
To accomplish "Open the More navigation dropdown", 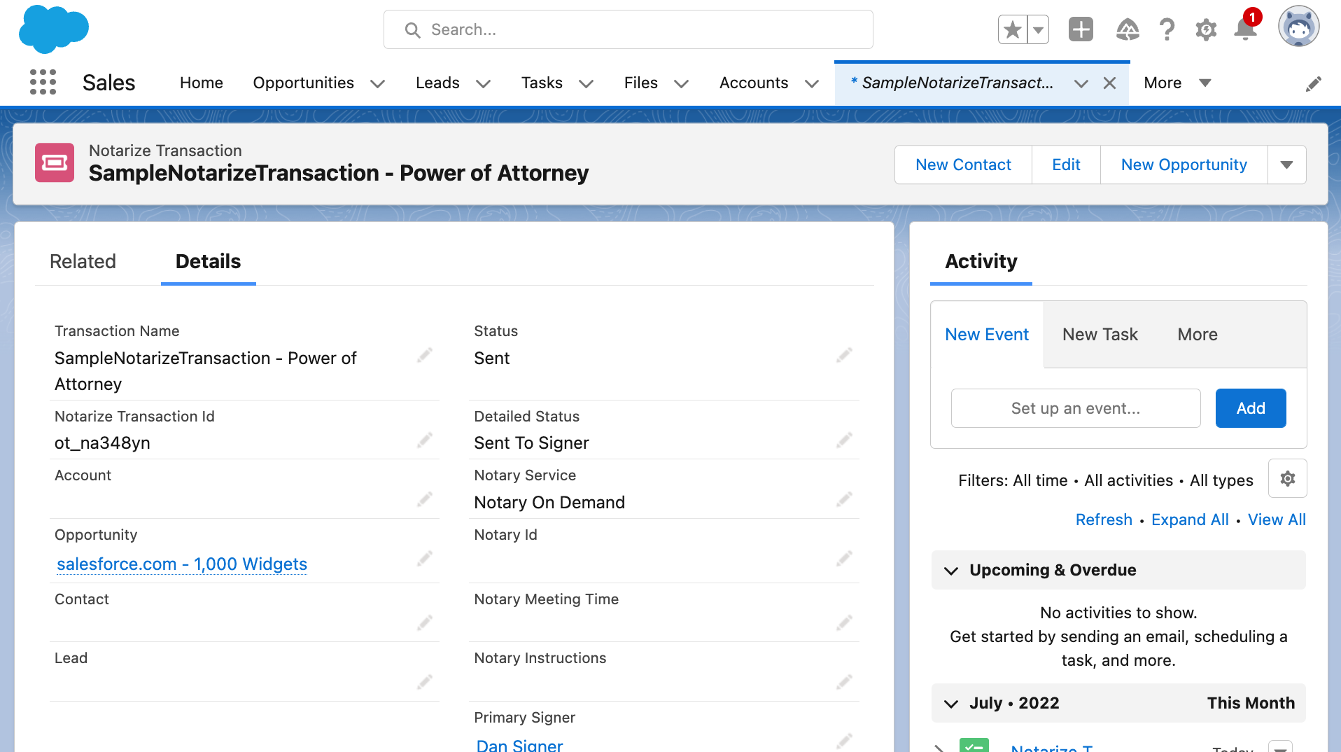I will (1205, 83).
